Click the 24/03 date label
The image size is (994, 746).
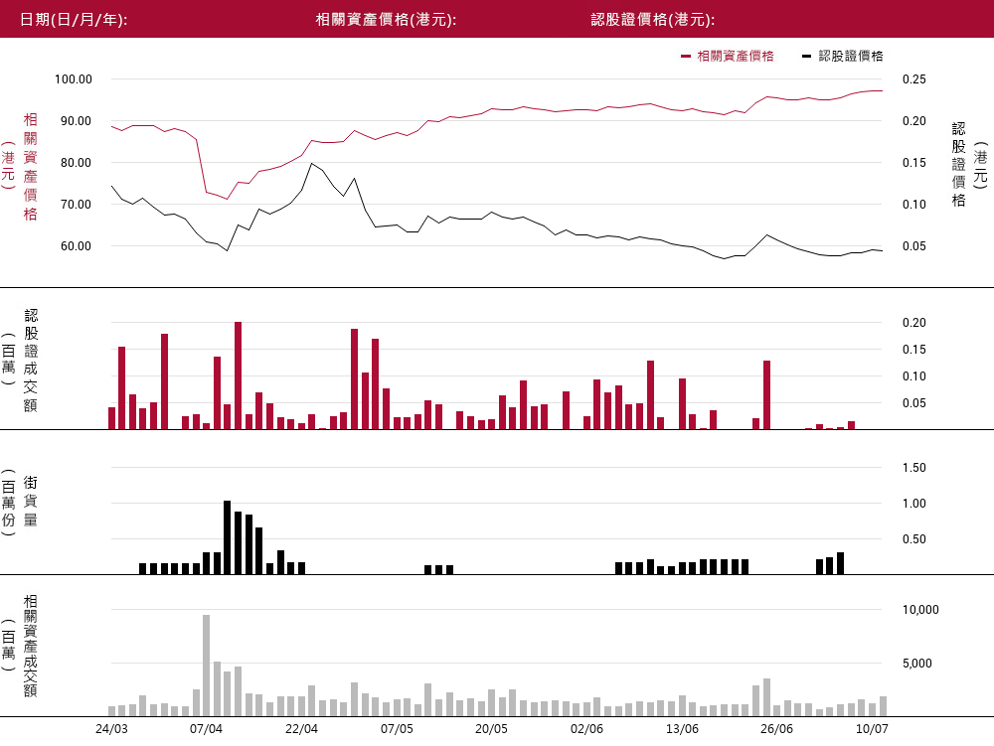tap(111, 729)
